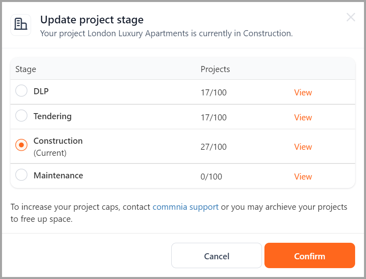This screenshot has height=279, width=366.
Task: Click View link for Construction row
Action: (303, 147)
